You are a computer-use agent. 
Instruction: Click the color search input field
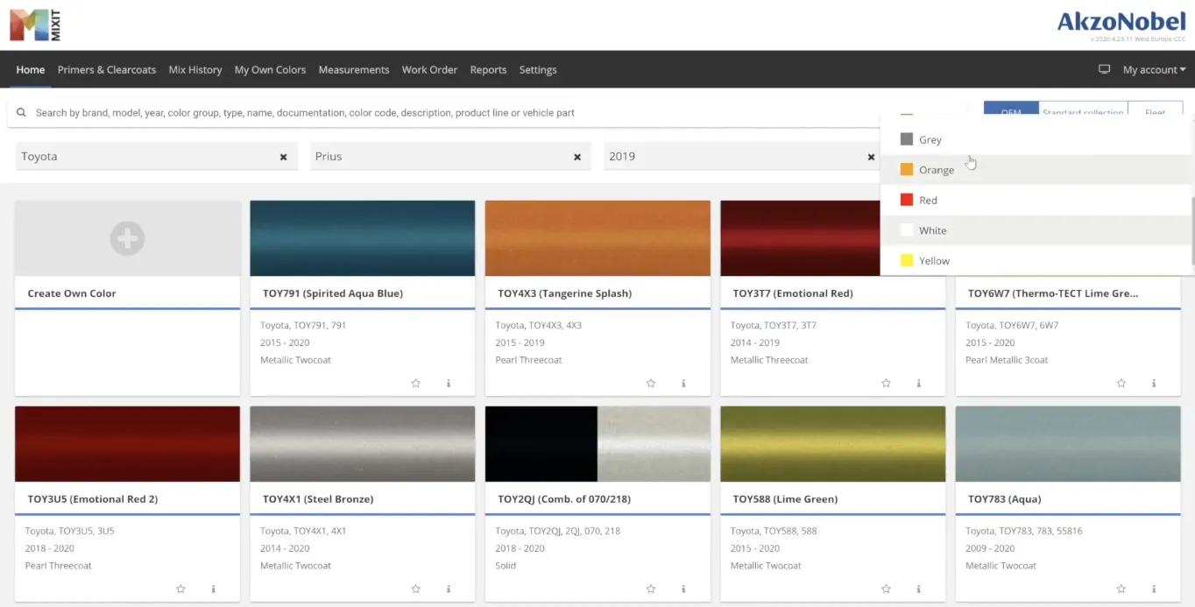[438, 113]
